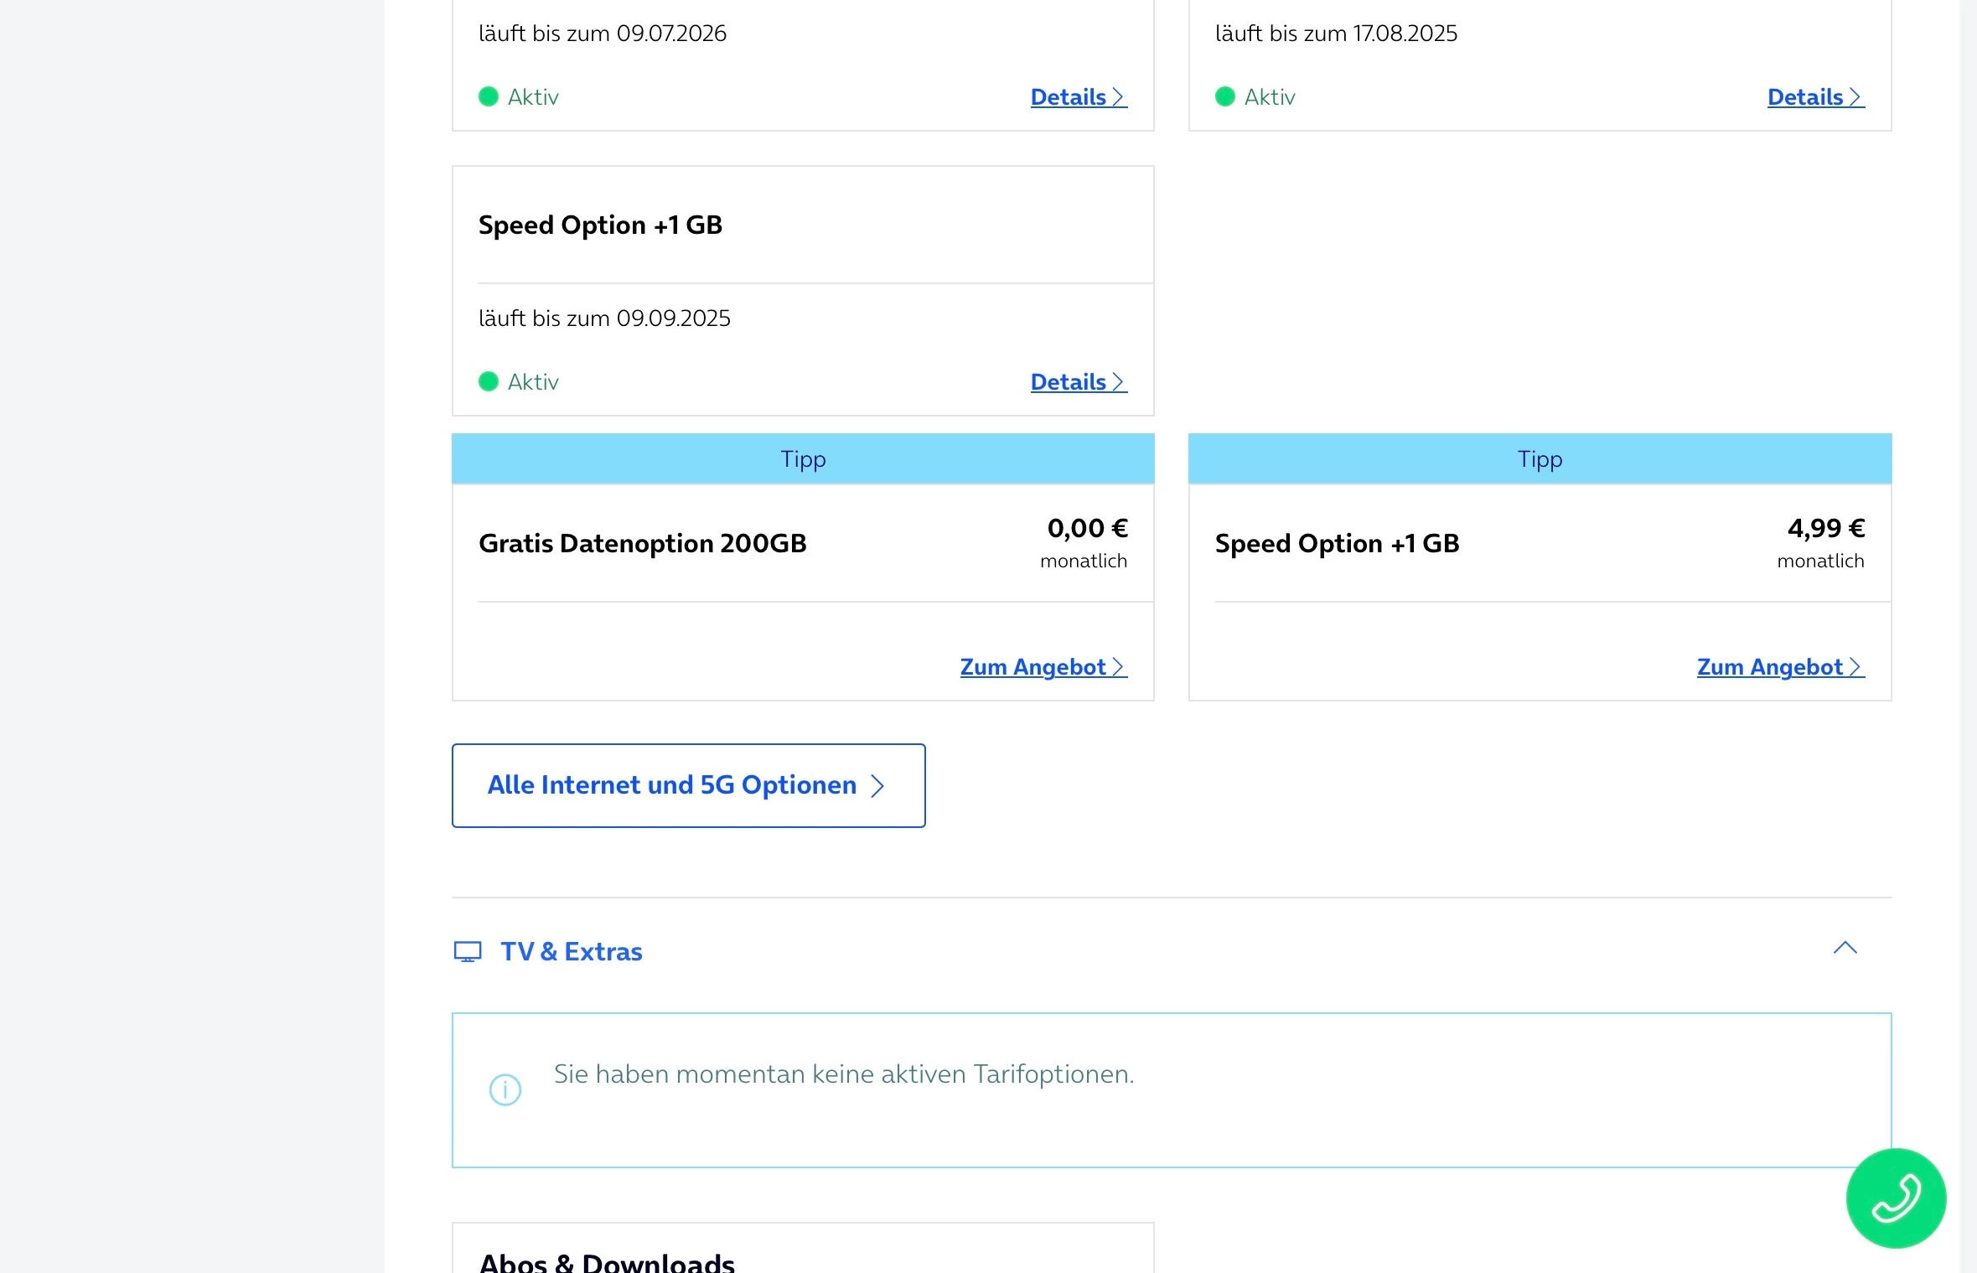This screenshot has width=1977, height=1273.
Task: Click the TV & Extras heading
Action: [x=572, y=951]
